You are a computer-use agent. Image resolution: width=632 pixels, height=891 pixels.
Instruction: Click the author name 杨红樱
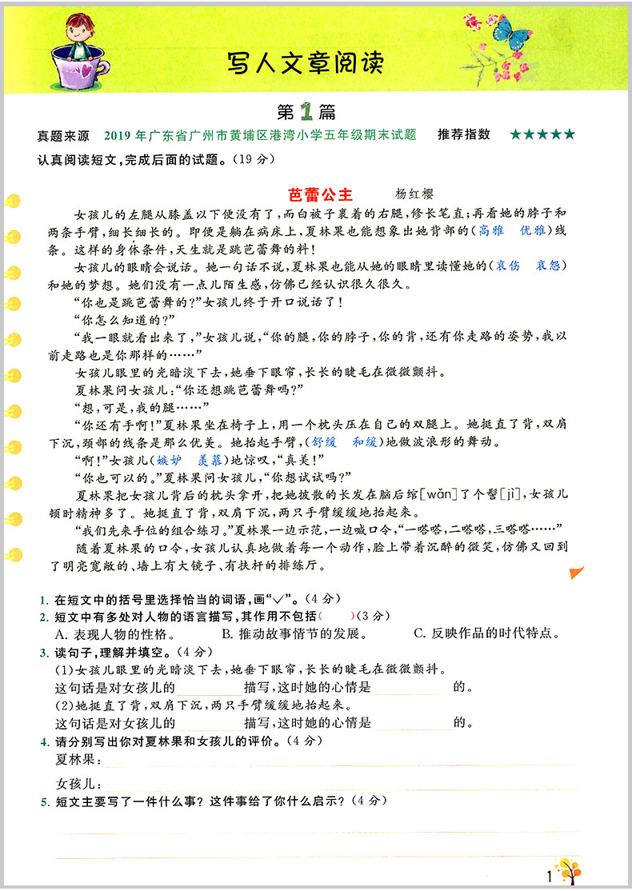(x=414, y=194)
